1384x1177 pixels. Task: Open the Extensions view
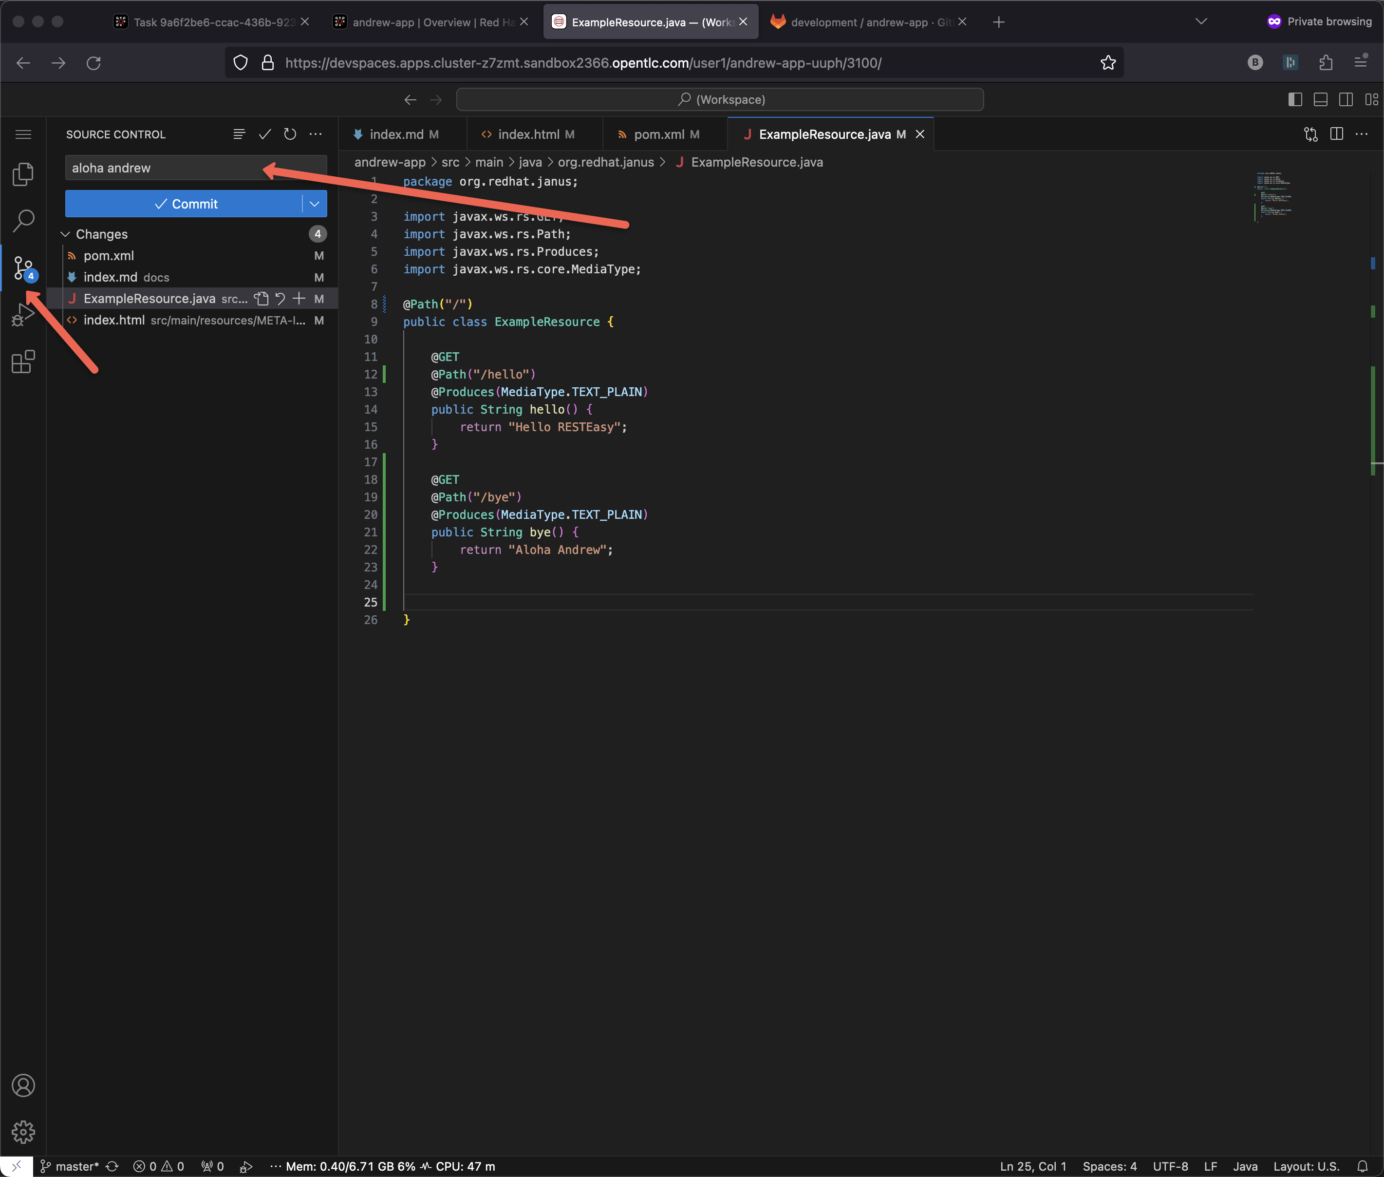[x=23, y=361]
